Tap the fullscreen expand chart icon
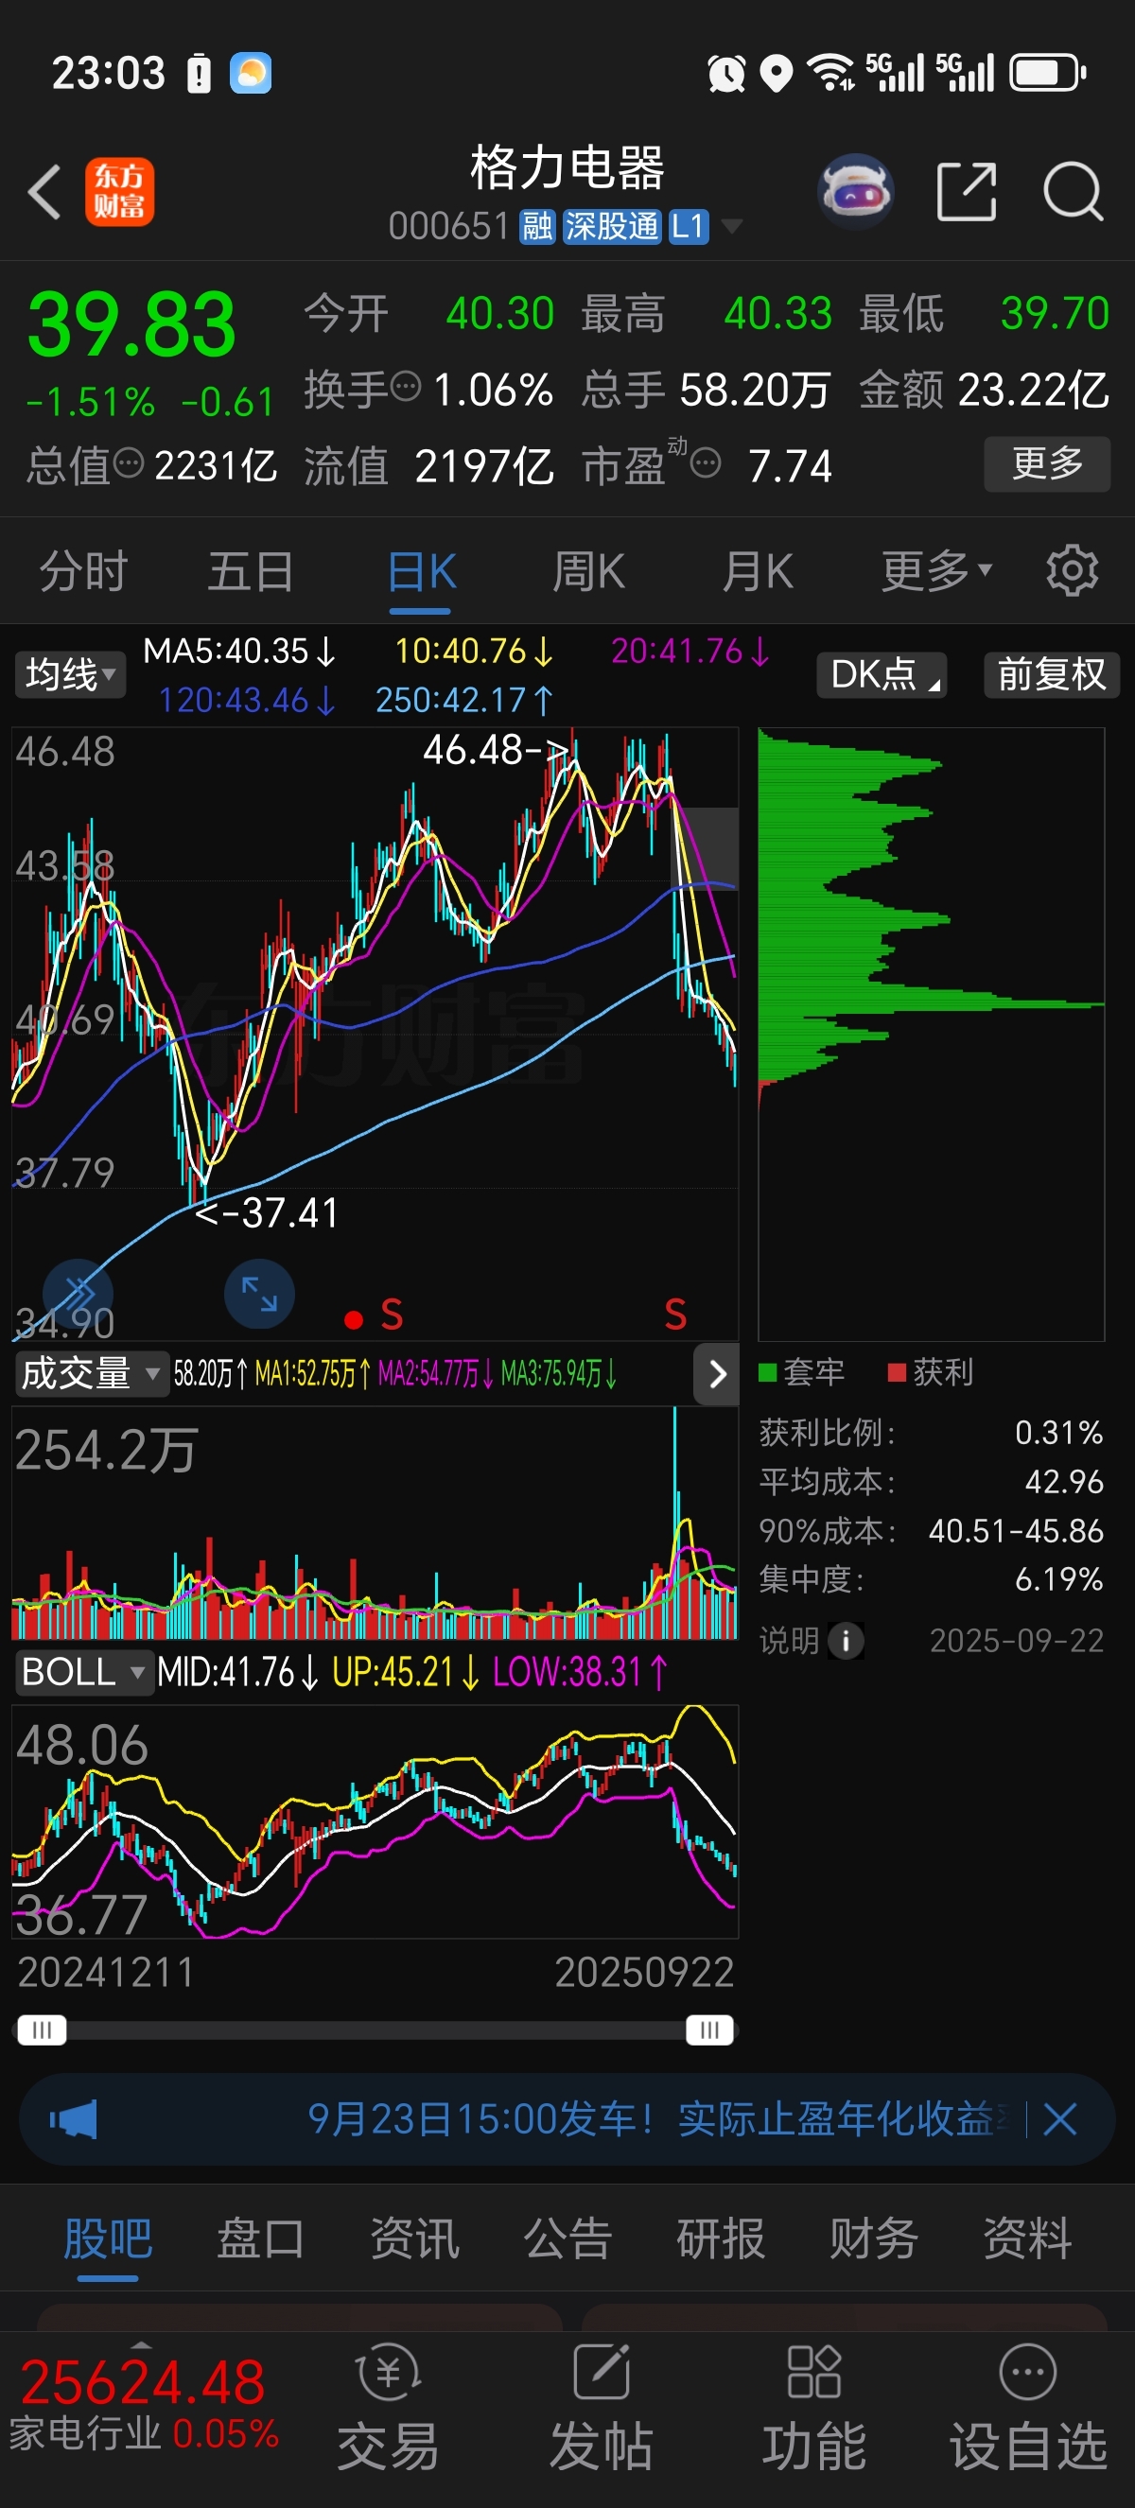Image resolution: width=1135 pixels, height=2508 pixels. [259, 1294]
